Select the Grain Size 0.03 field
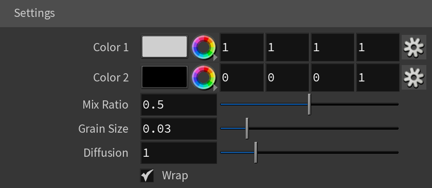 pyautogui.click(x=178, y=129)
